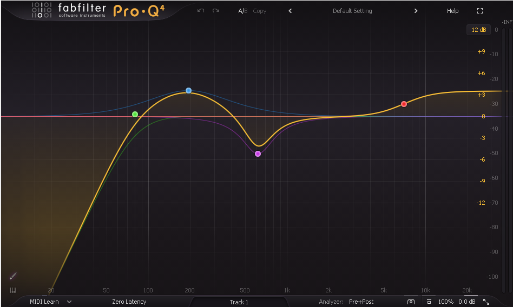
Task: Select the purple notch band node
Action: 258,153
